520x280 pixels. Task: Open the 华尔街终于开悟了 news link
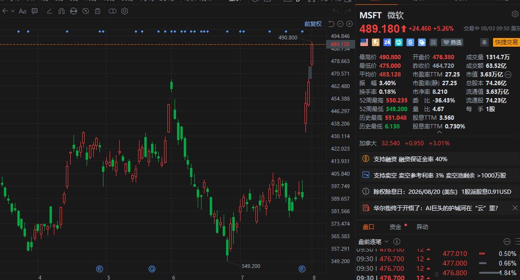pos(436,208)
